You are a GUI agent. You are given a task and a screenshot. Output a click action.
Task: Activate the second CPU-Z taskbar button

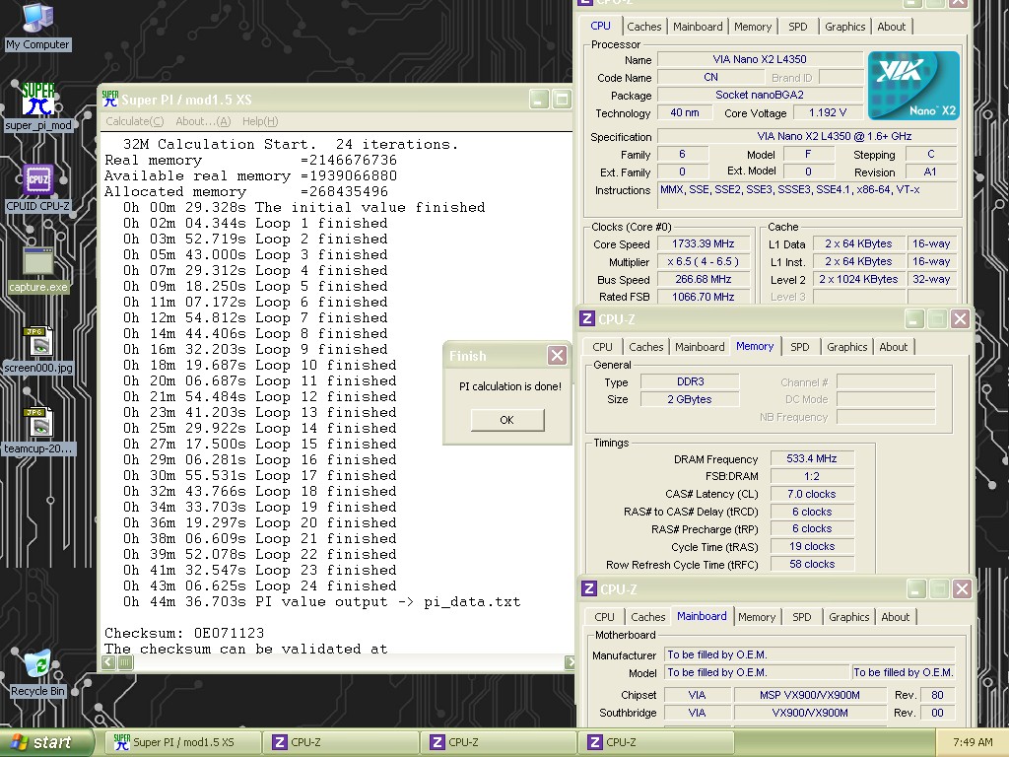(x=499, y=742)
